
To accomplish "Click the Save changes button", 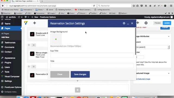I will [x=80, y=74].
